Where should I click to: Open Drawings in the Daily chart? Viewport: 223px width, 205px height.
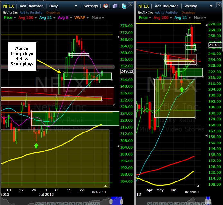(53, 12)
